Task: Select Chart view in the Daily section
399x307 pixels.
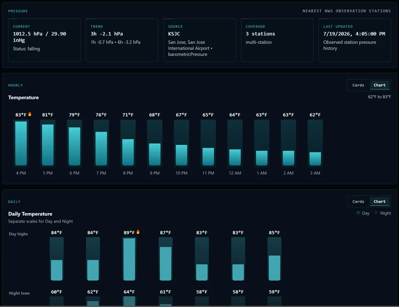Action: coord(379,201)
